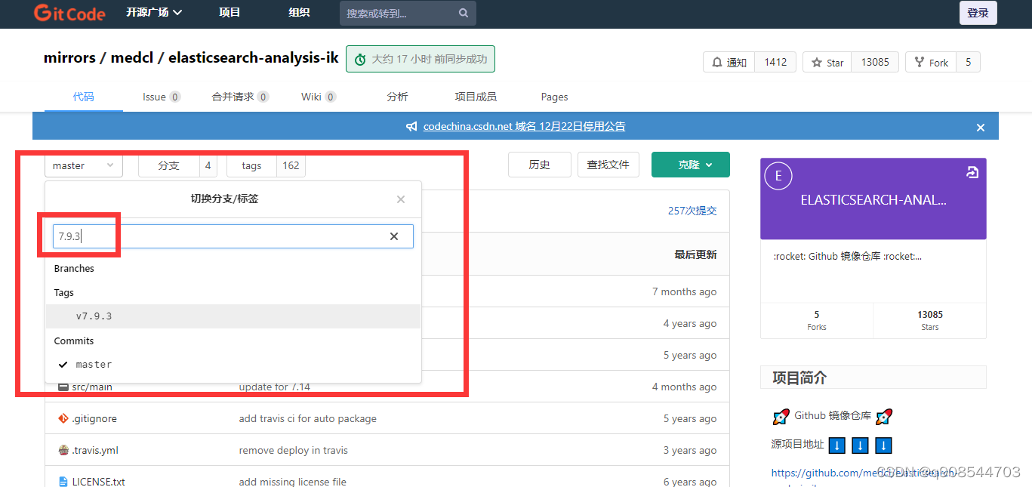
Task: Click the first down-arrow source link icon
Action: point(836,445)
